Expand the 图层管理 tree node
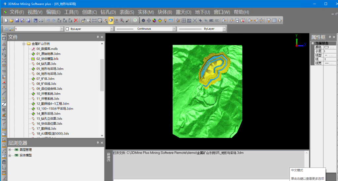338x181 pixels. (x=10, y=150)
